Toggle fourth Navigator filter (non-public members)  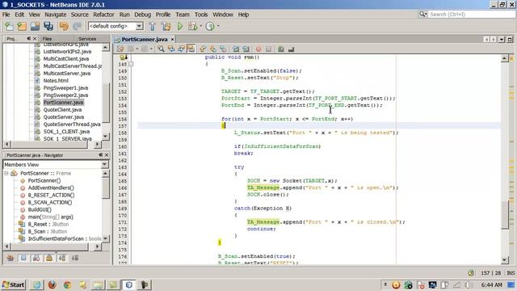tap(49, 258)
